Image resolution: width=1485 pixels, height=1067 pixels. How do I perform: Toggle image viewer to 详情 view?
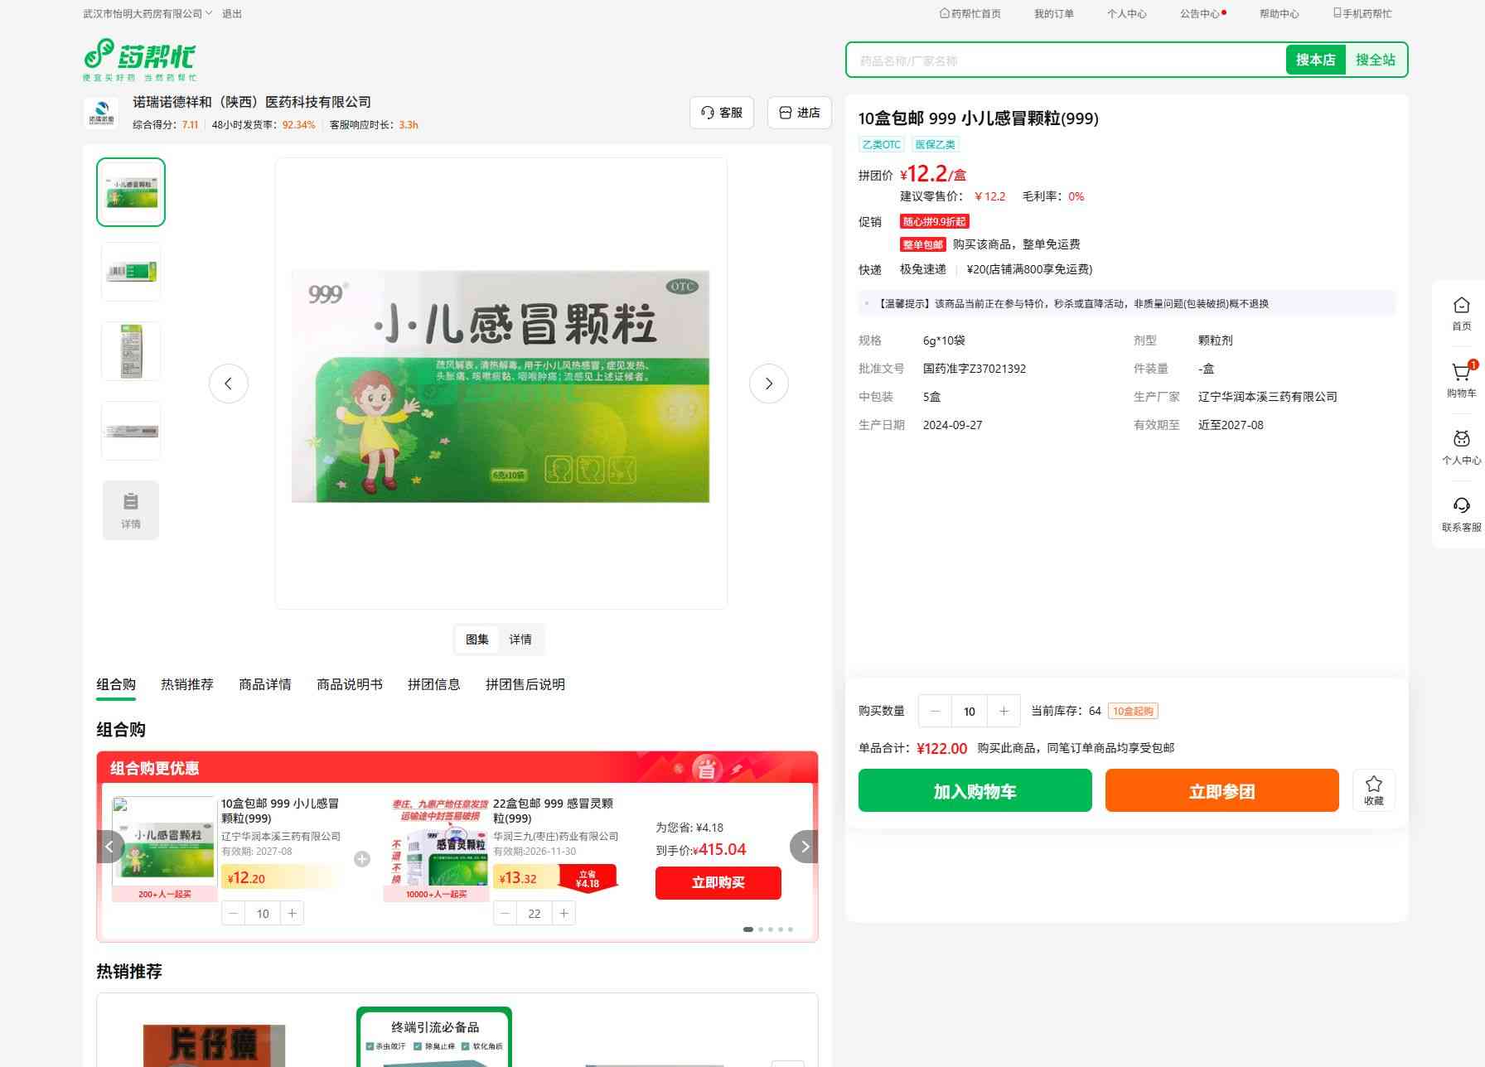(520, 640)
